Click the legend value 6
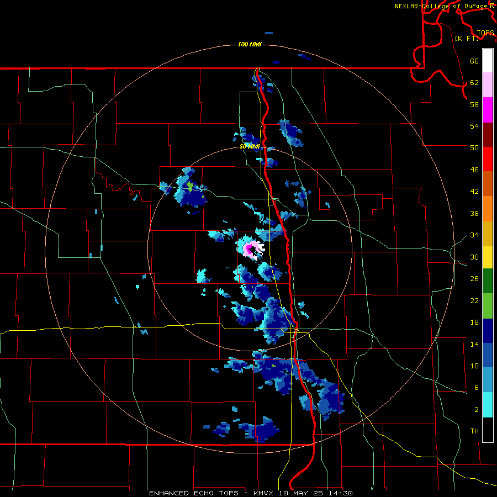Screen dimensions: 497x497 pos(476,388)
